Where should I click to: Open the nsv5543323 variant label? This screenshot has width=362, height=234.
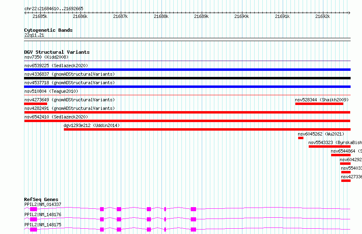[335, 142]
